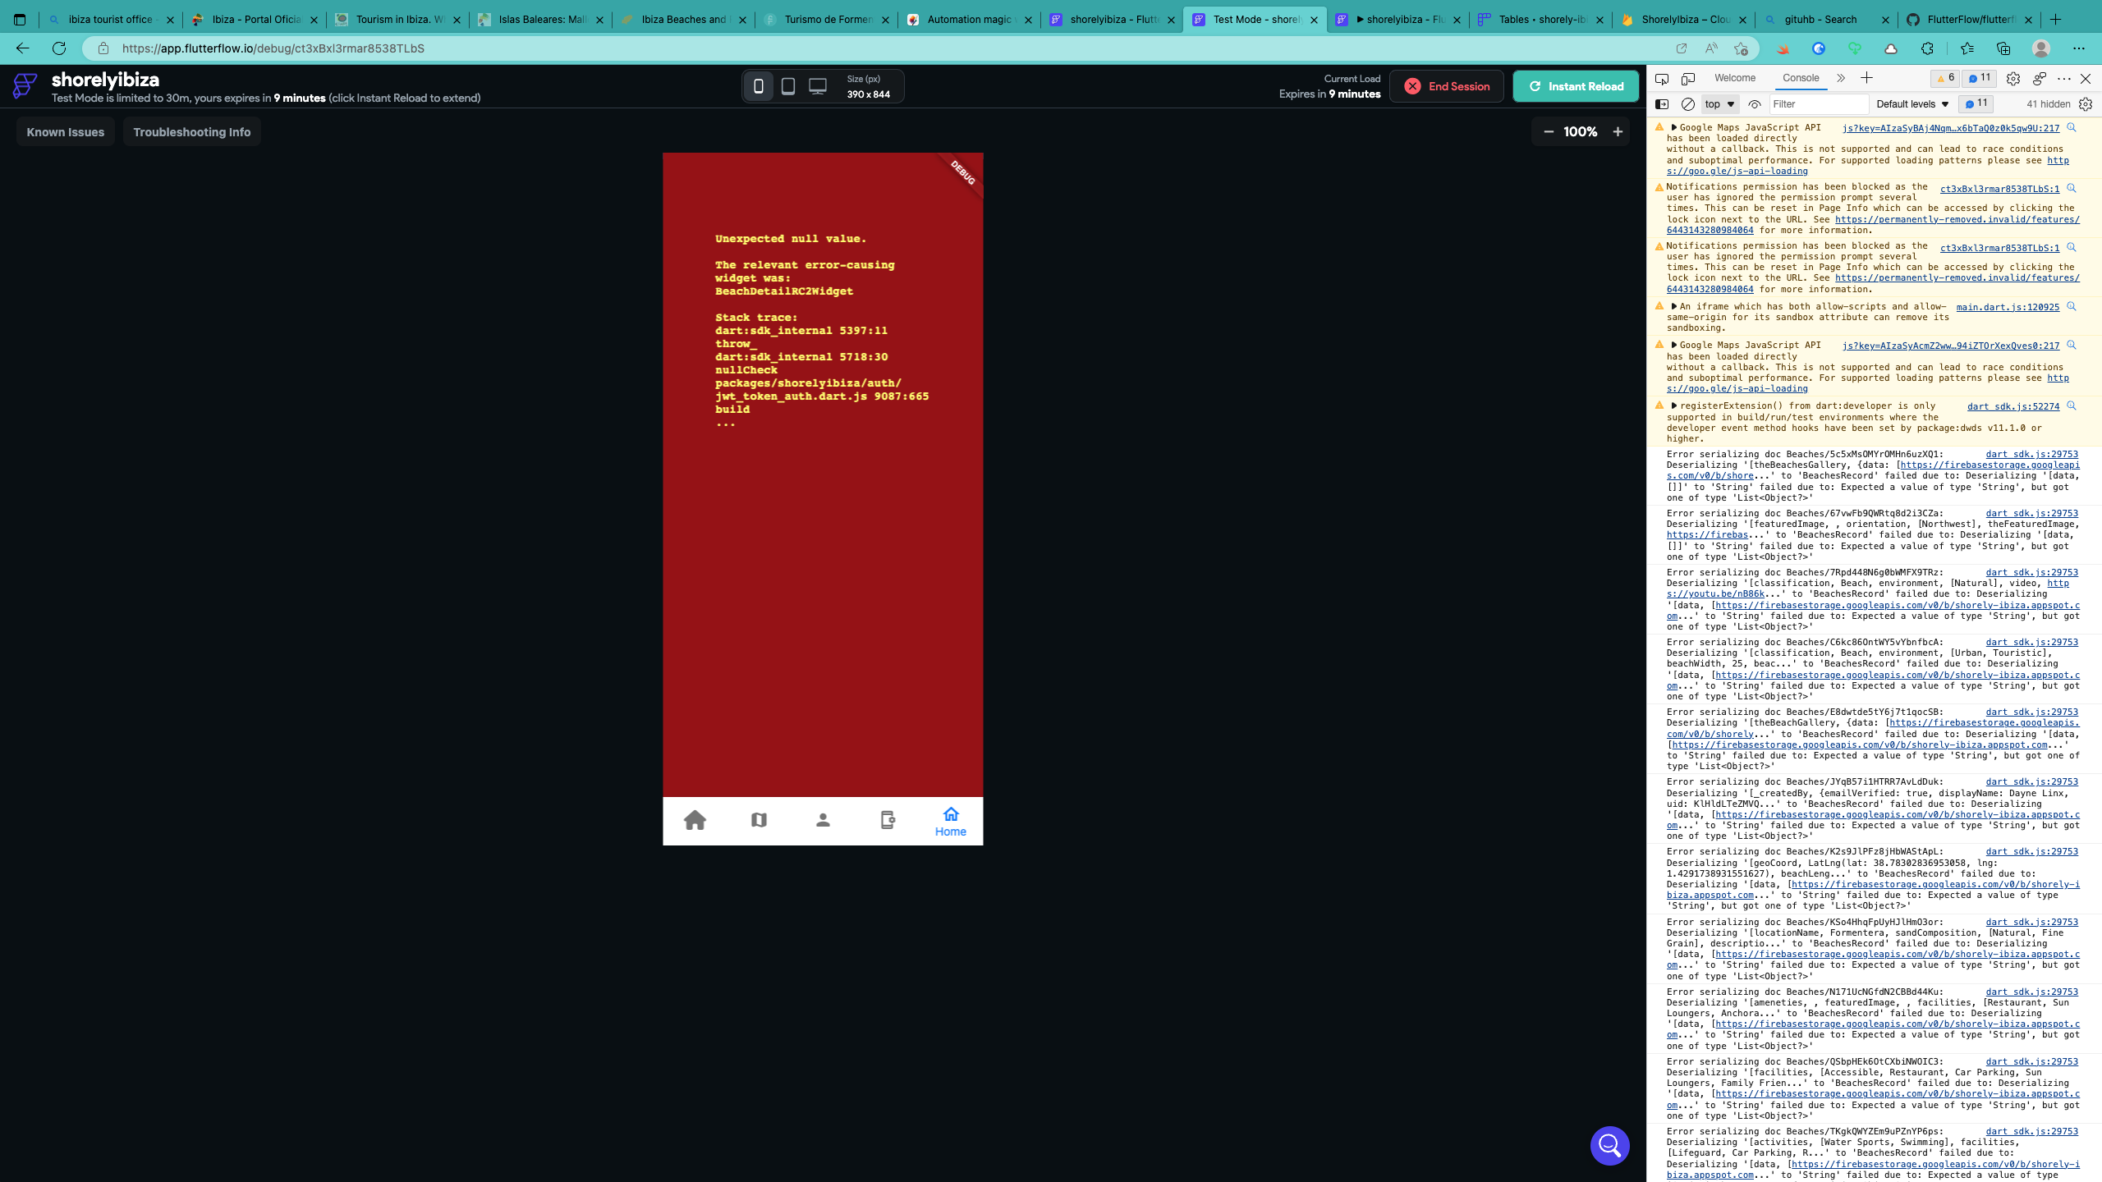Switch to the Welcome tab in DevTools
The height and width of the screenshot is (1182, 2102).
[1735, 78]
